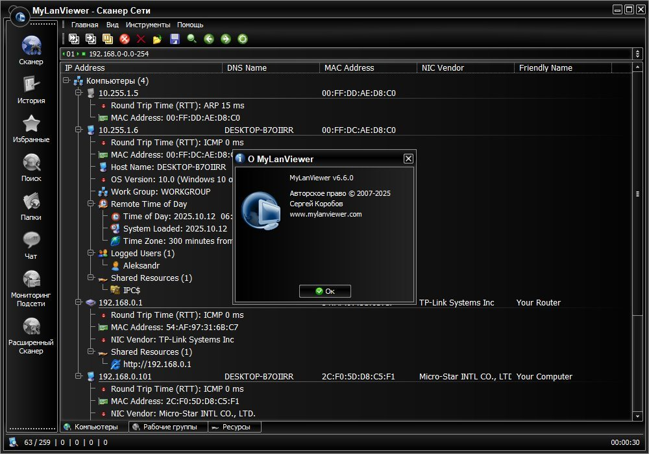Start fast scan with the double-arrow toolbar icon
This screenshot has height=454, width=649.
click(74, 39)
